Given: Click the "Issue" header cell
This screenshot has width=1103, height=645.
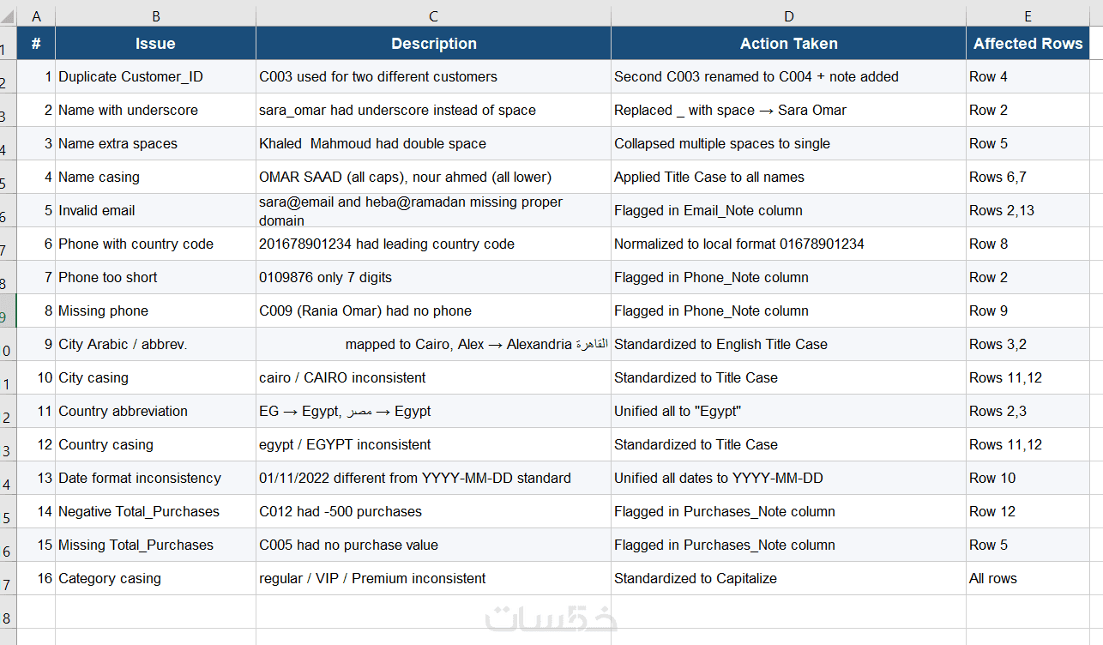Looking at the screenshot, I should coord(155,44).
